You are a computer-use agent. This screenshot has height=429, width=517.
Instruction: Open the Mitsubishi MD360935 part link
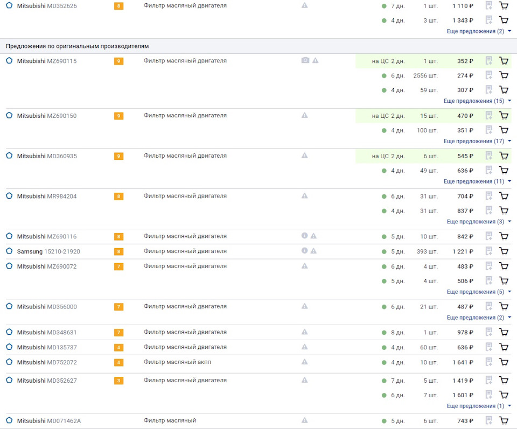coord(47,156)
